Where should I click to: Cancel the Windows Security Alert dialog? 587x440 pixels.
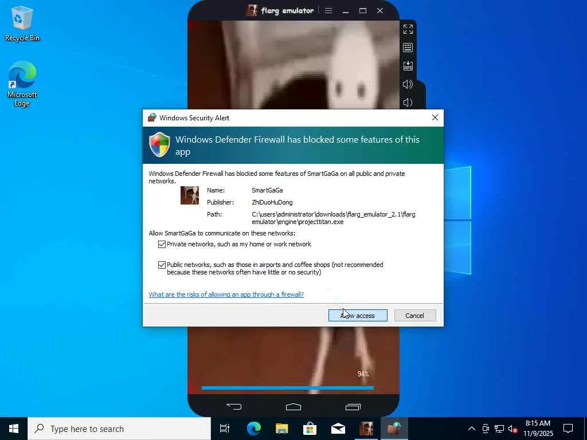click(x=415, y=316)
